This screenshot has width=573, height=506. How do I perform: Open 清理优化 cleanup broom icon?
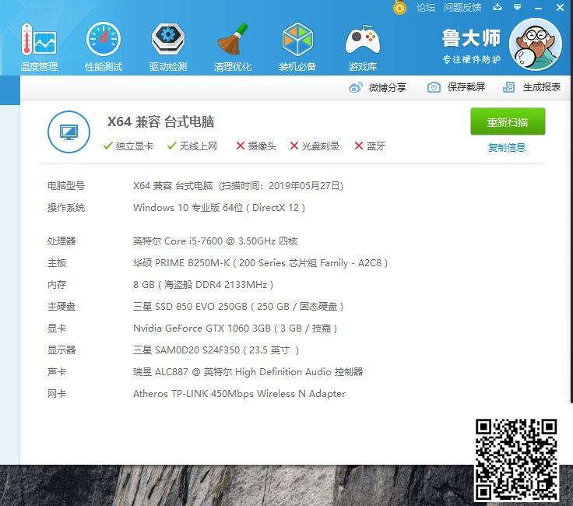point(233,47)
